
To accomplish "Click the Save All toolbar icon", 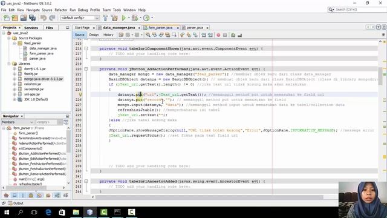I will coord(32,18).
